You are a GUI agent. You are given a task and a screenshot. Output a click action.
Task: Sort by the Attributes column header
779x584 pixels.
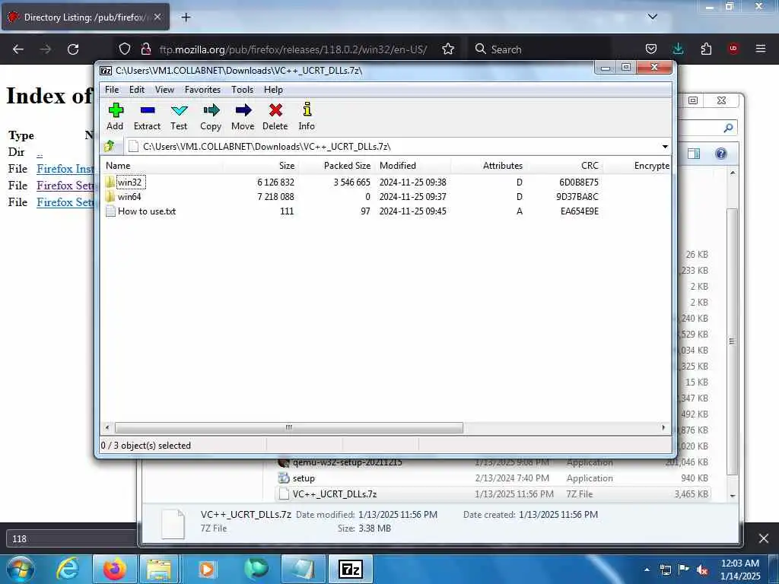pos(489,165)
